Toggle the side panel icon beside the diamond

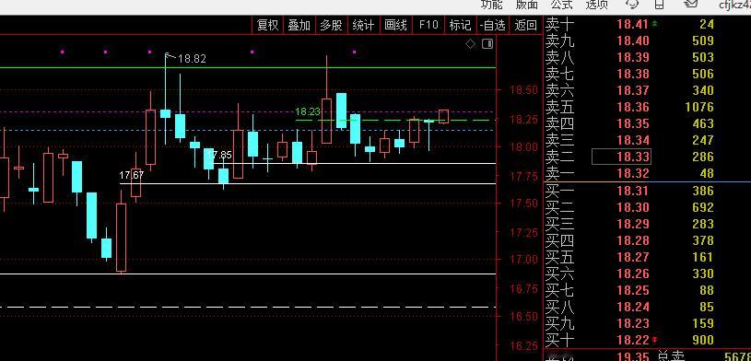coord(487,44)
